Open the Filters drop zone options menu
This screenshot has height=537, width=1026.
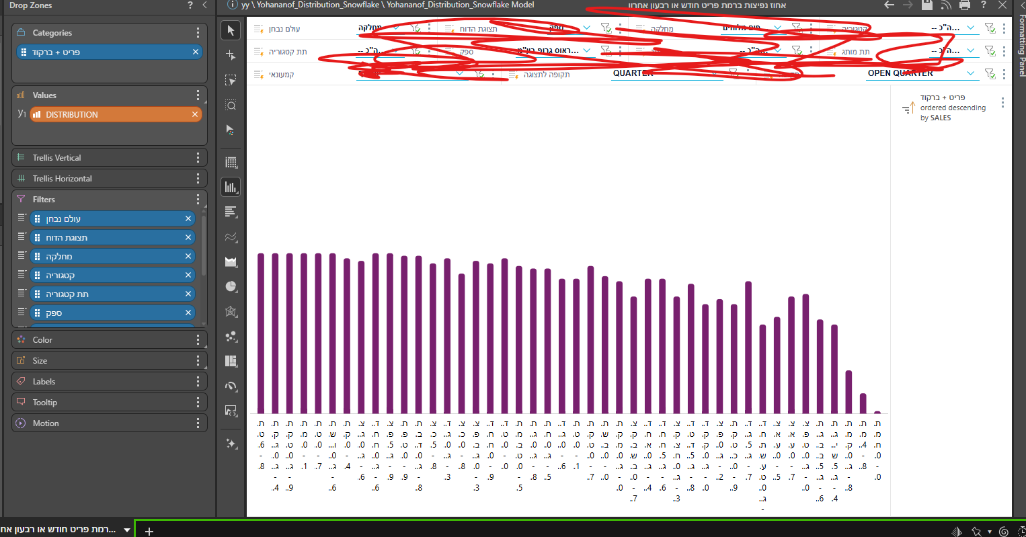click(x=198, y=200)
